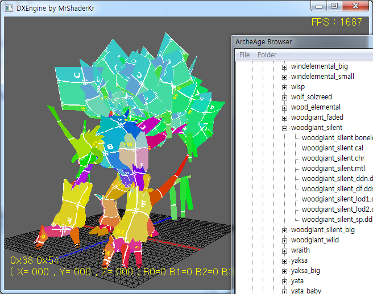Expand the woodgiant_silent_big folder
This screenshot has width=373, height=294.
[284, 230]
